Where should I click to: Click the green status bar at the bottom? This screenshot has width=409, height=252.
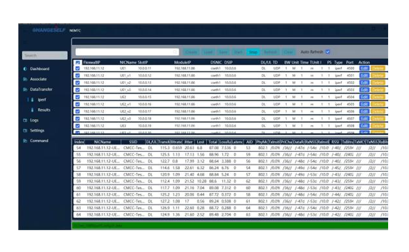click(230, 225)
